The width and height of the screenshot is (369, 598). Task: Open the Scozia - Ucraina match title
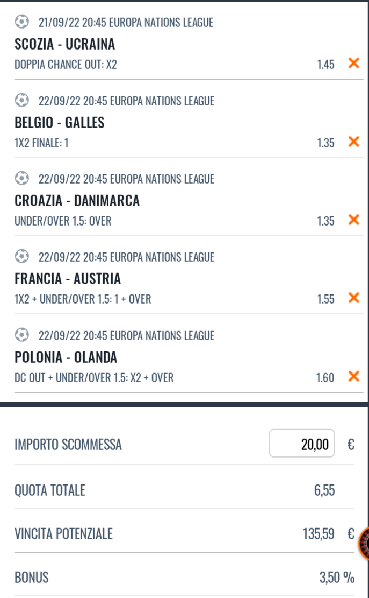pos(65,44)
